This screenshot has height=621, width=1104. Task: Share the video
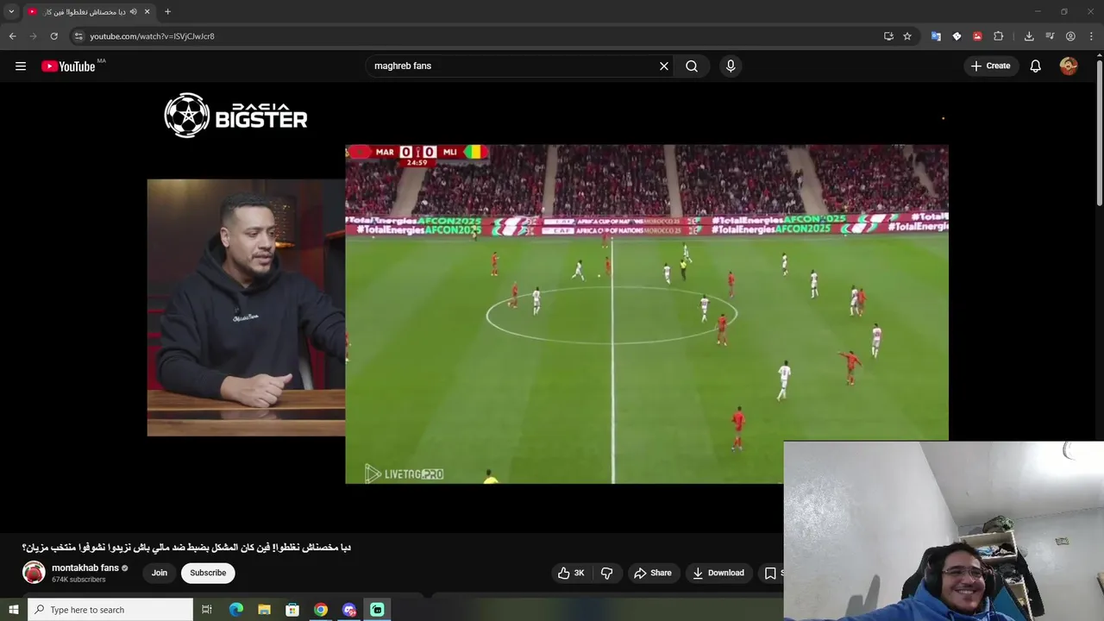(653, 573)
